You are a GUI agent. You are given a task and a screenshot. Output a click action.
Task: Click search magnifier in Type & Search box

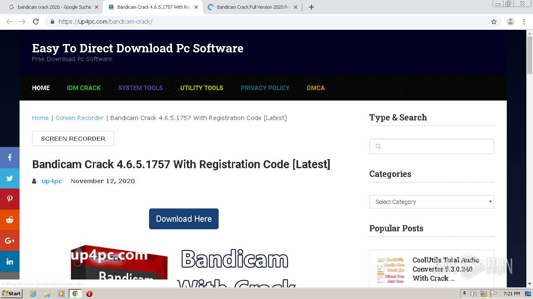[x=378, y=146]
